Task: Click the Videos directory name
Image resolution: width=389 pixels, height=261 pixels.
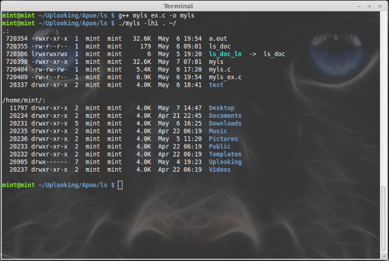Action: coord(219,170)
